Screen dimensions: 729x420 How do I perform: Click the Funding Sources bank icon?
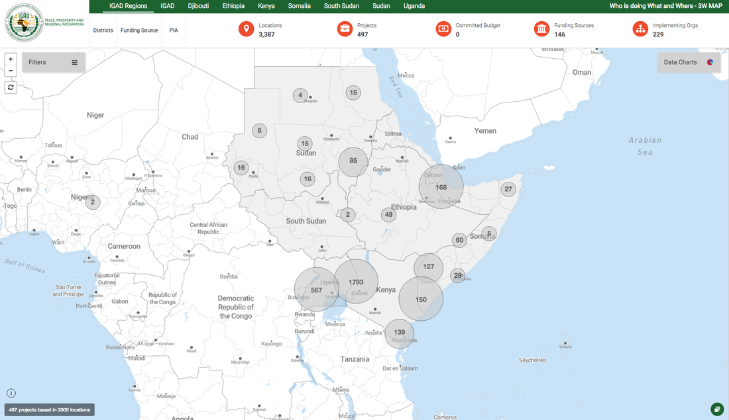pyautogui.click(x=542, y=29)
